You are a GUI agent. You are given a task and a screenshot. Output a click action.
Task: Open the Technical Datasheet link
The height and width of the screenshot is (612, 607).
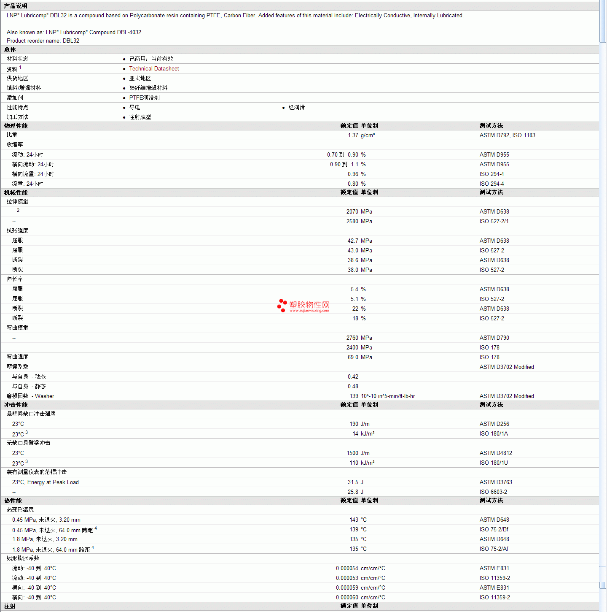[154, 68]
